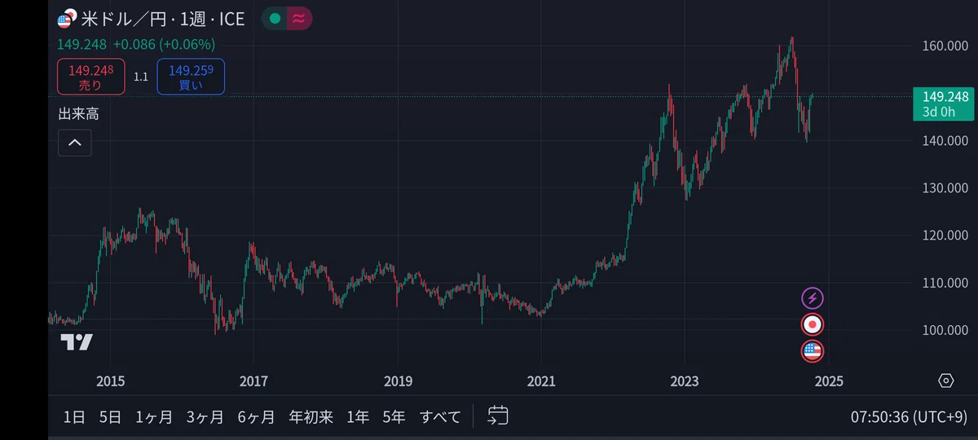Image resolution: width=978 pixels, height=440 pixels.
Task: Click the 140.000 price axis label
Action: pyautogui.click(x=945, y=141)
